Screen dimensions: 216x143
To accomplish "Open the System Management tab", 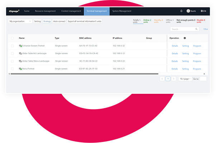I will pyautogui.click(x=122, y=11).
